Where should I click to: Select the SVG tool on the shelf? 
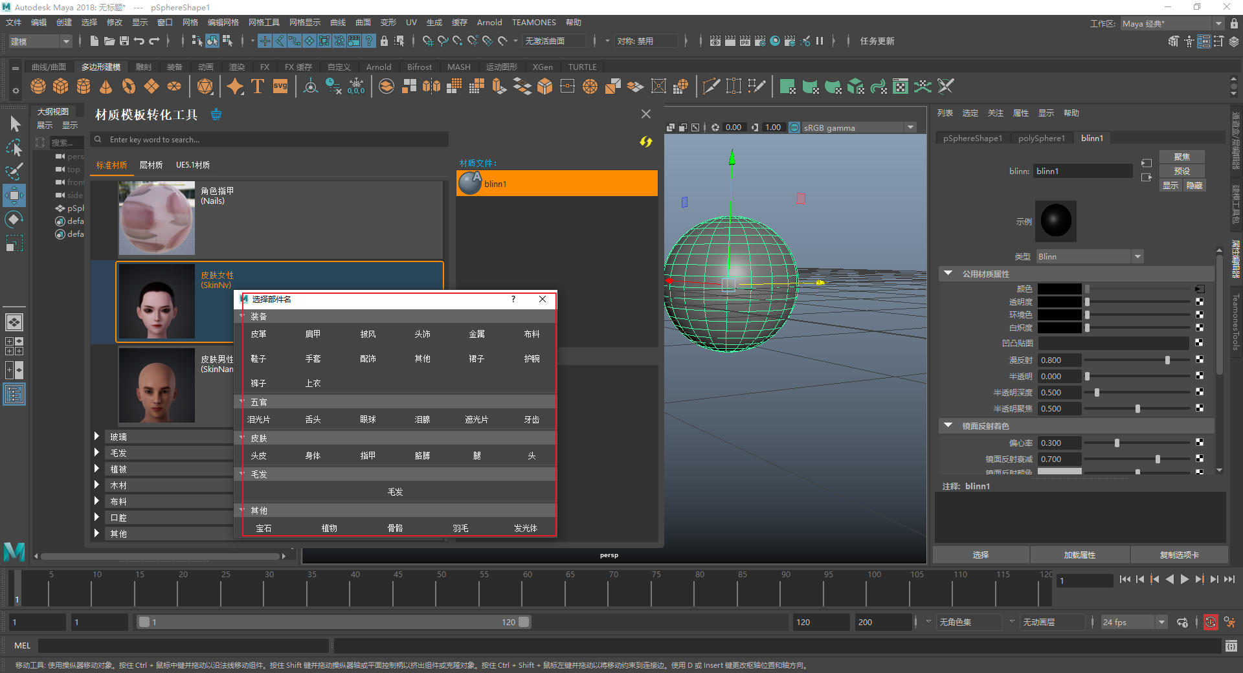(280, 86)
